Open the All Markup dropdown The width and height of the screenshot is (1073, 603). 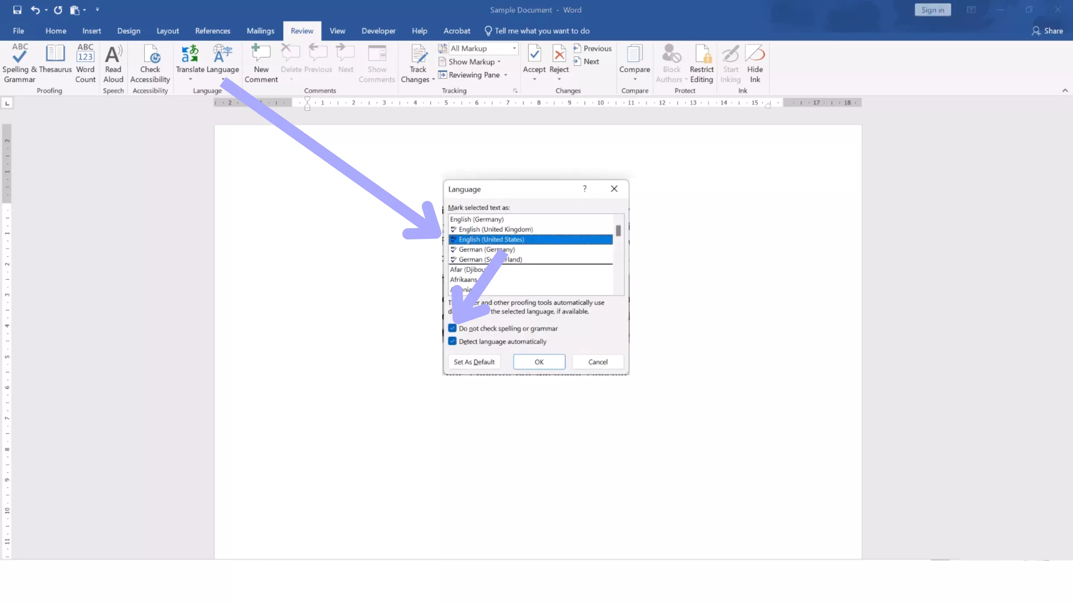514,48
